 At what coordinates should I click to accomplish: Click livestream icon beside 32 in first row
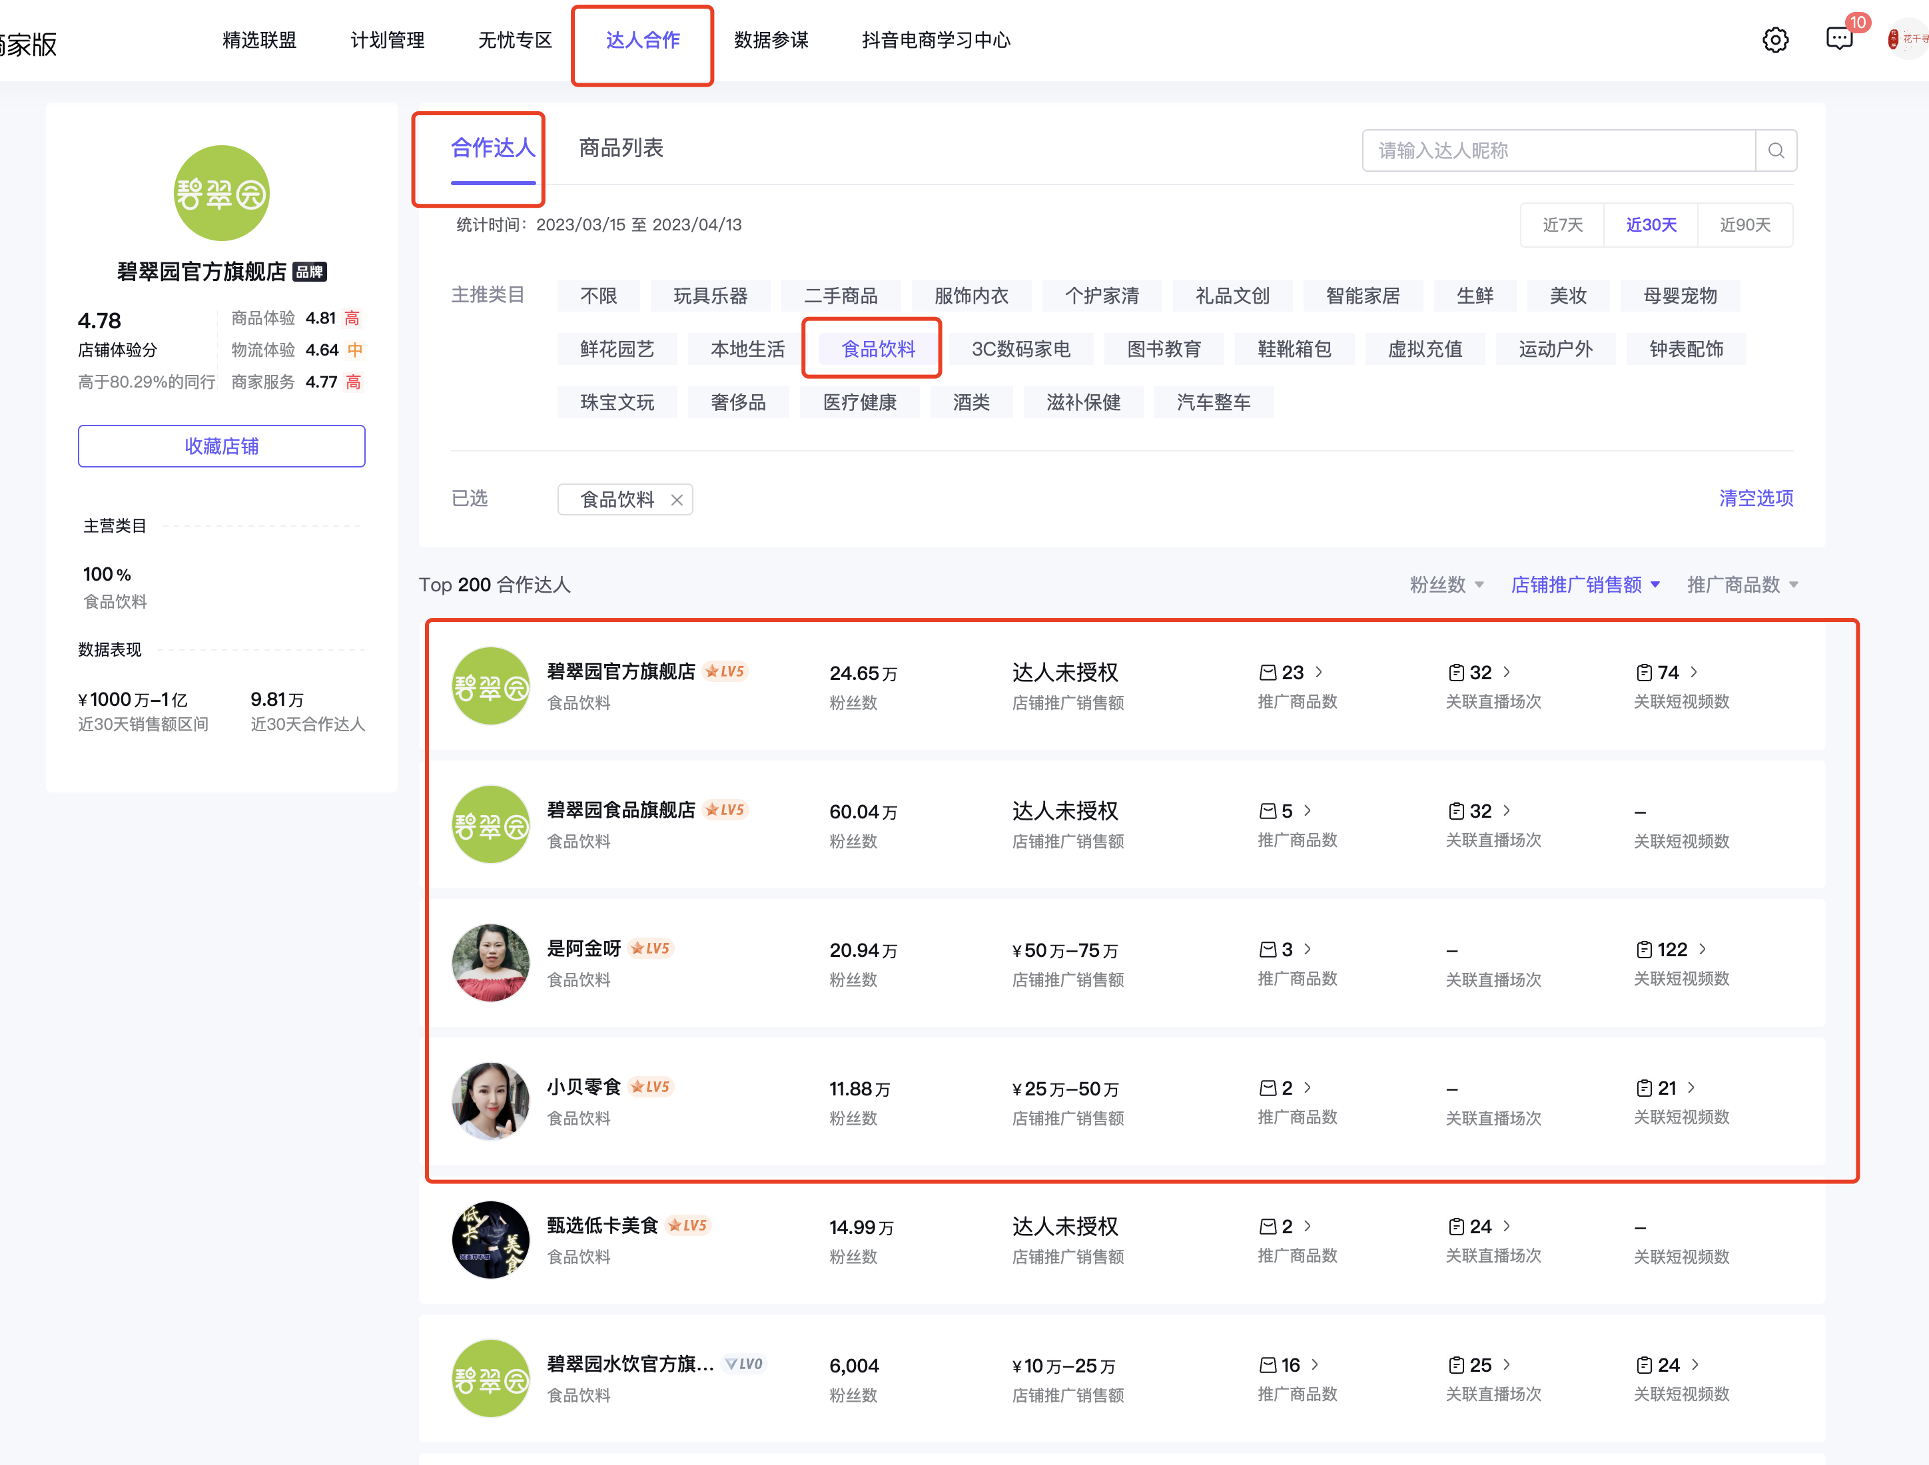pyautogui.click(x=1455, y=673)
